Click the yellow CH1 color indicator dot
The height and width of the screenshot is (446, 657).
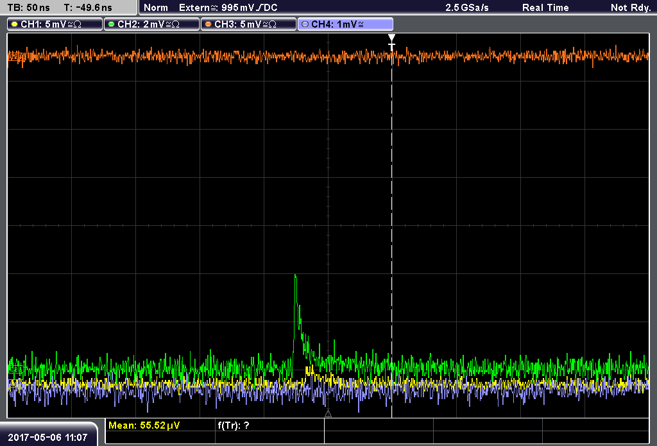15,24
